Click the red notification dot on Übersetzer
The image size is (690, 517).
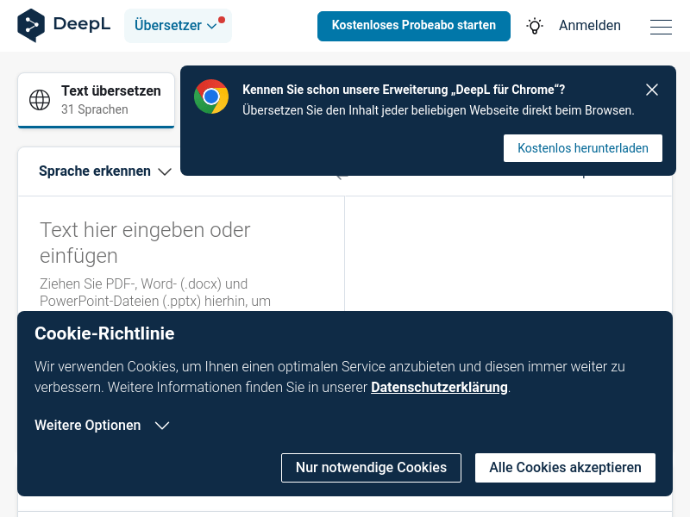[x=222, y=20]
